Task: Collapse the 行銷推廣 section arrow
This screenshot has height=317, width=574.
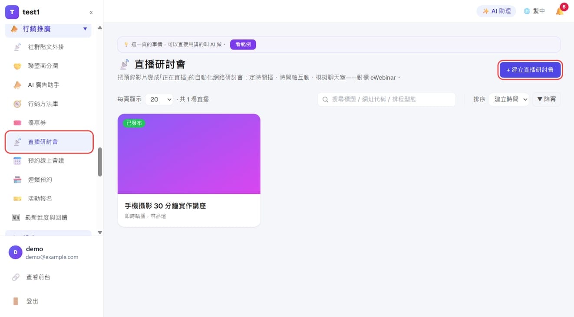Action: click(x=85, y=29)
